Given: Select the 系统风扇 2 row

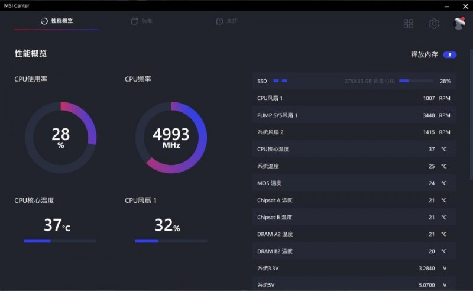Looking at the screenshot, I should pos(354,132).
